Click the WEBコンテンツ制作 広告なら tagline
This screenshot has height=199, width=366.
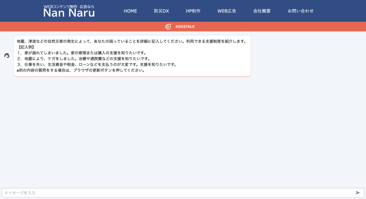(x=69, y=6)
